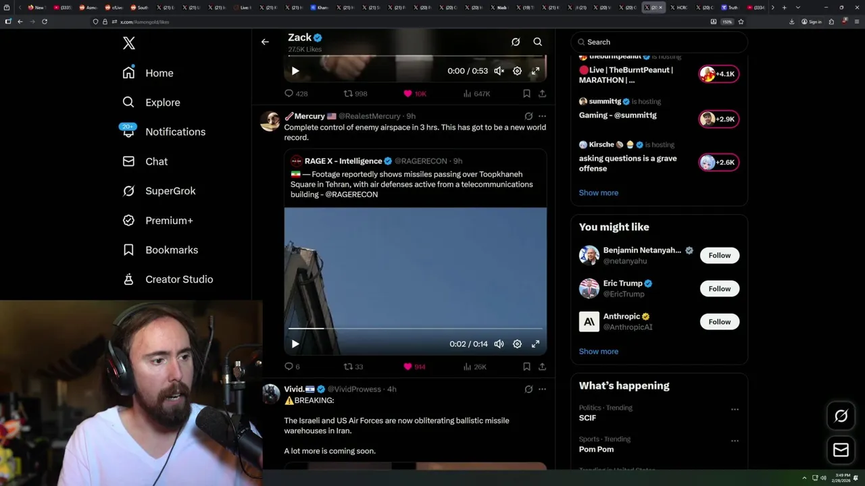Open the @RealestMercury handle link
The width and height of the screenshot is (865, 486).
click(370, 116)
